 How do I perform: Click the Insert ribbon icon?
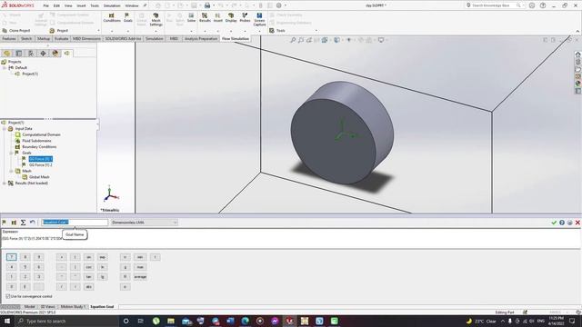coord(218,17)
